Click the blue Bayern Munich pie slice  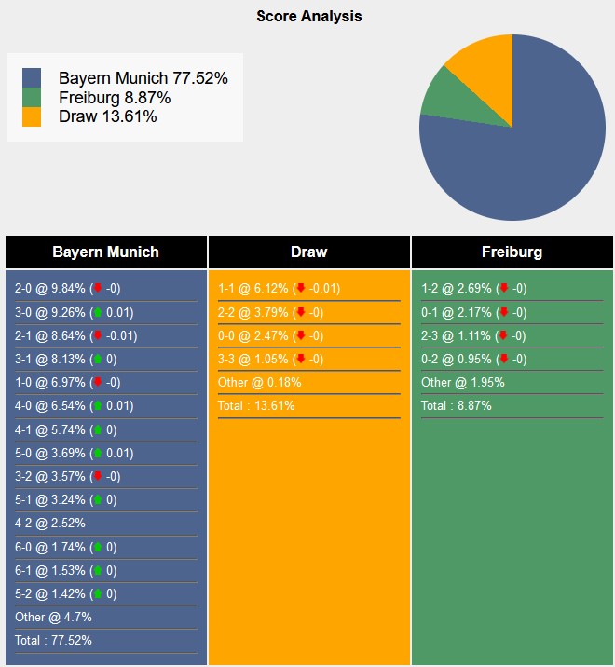click(531, 149)
